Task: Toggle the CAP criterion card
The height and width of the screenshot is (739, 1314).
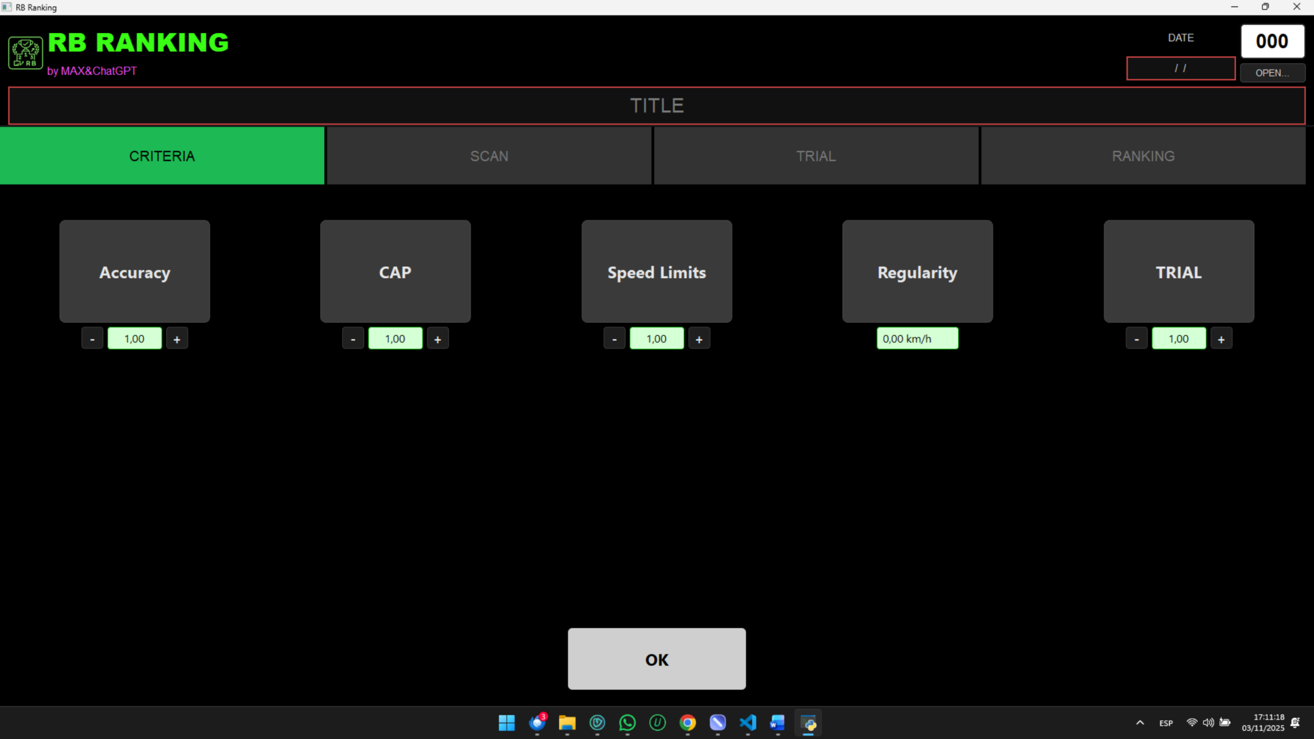Action: (395, 271)
